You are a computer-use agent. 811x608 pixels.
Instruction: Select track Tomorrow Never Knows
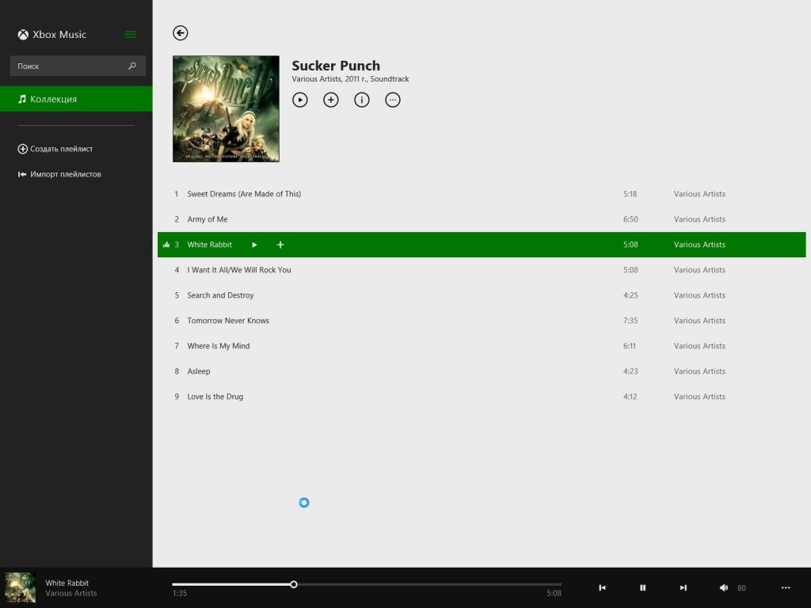(482, 321)
